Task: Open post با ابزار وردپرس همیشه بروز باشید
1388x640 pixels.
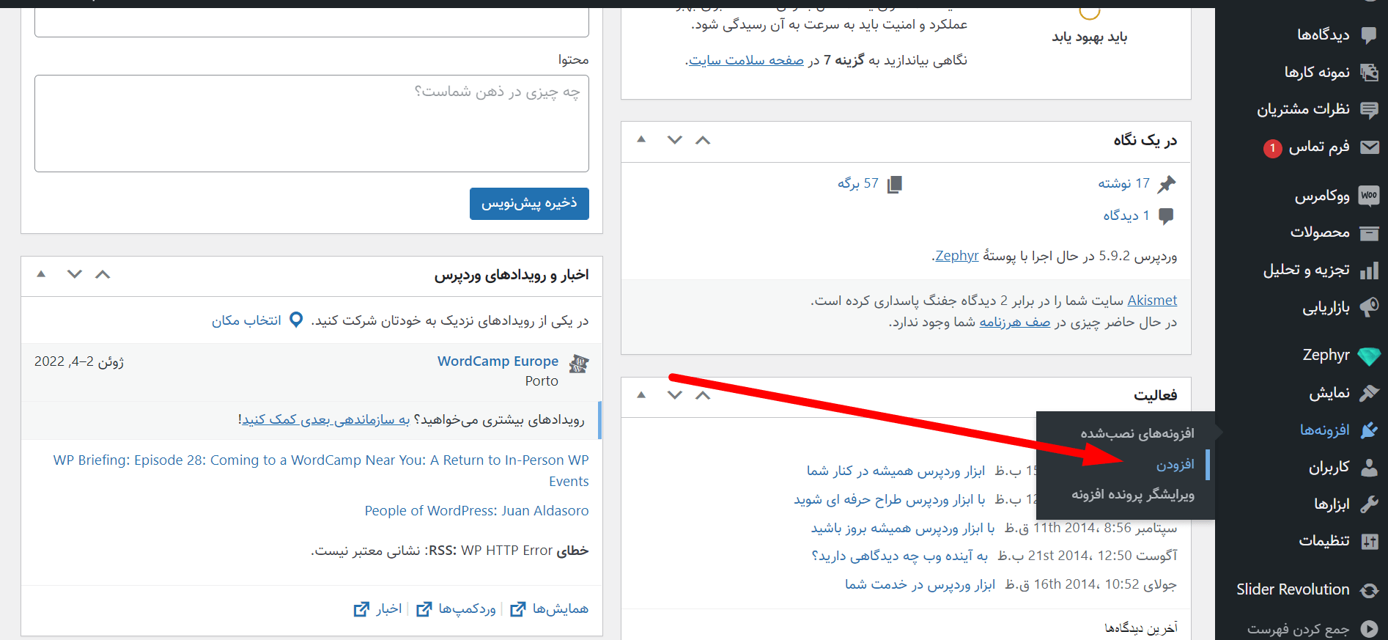Action: (903, 528)
